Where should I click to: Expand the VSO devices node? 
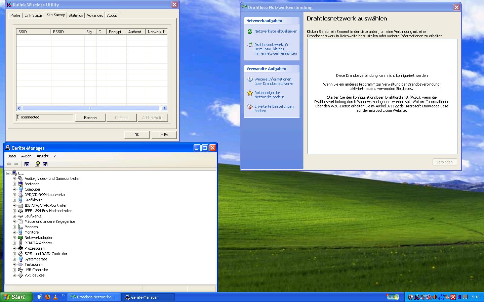coord(14,275)
